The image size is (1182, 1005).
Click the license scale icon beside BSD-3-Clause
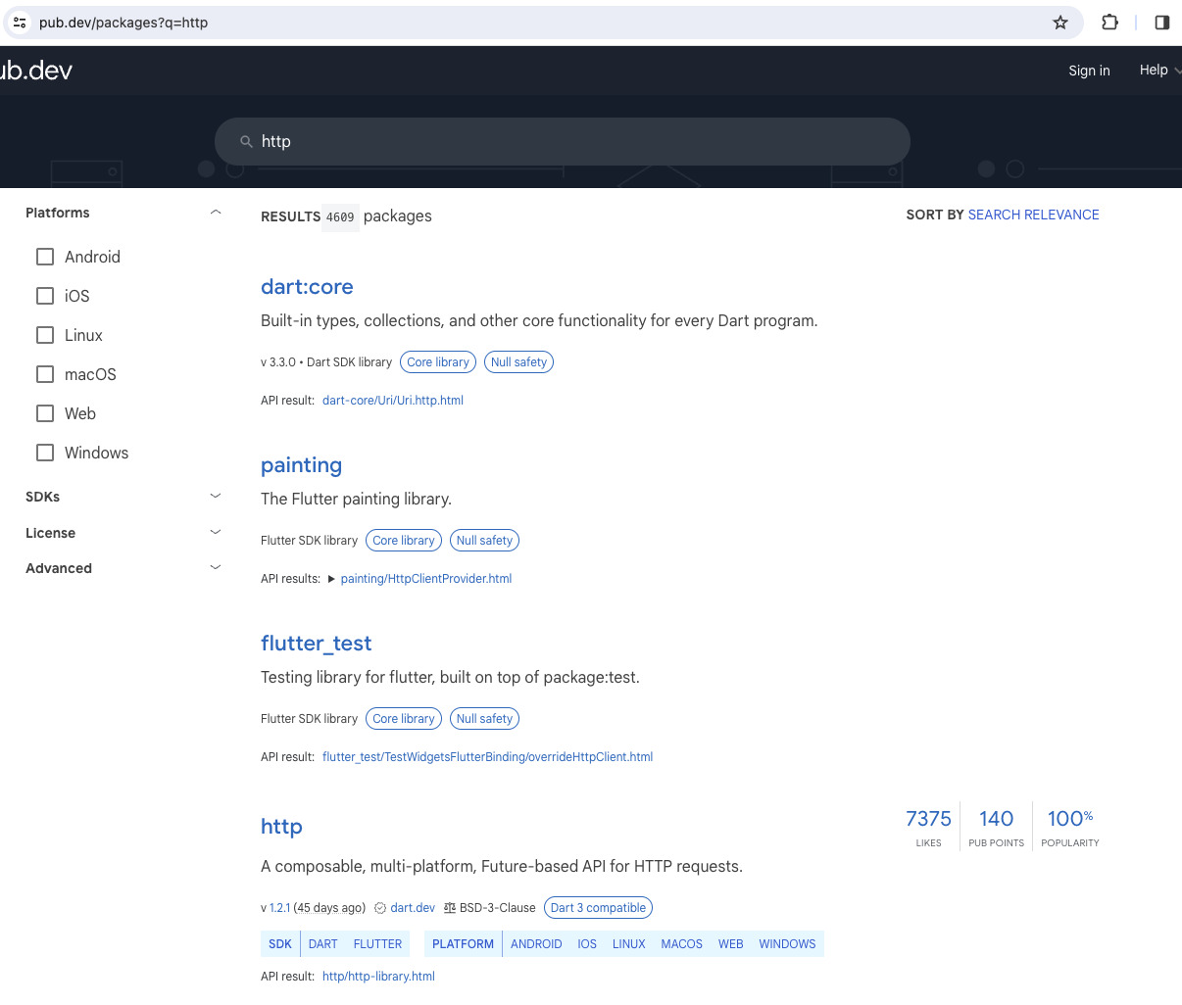(450, 908)
